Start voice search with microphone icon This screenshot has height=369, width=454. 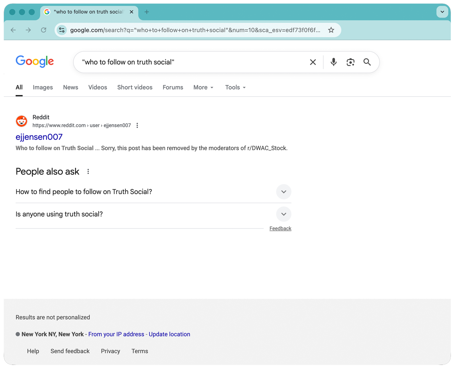[333, 62]
